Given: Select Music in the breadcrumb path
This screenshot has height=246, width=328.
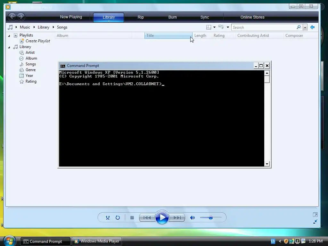Looking at the screenshot, I should tap(25, 27).
